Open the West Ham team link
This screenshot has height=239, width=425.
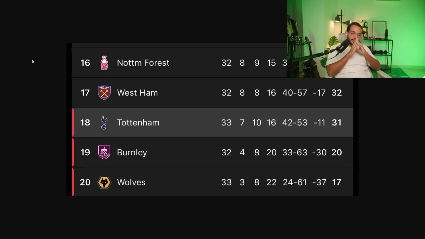[x=137, y=93]
